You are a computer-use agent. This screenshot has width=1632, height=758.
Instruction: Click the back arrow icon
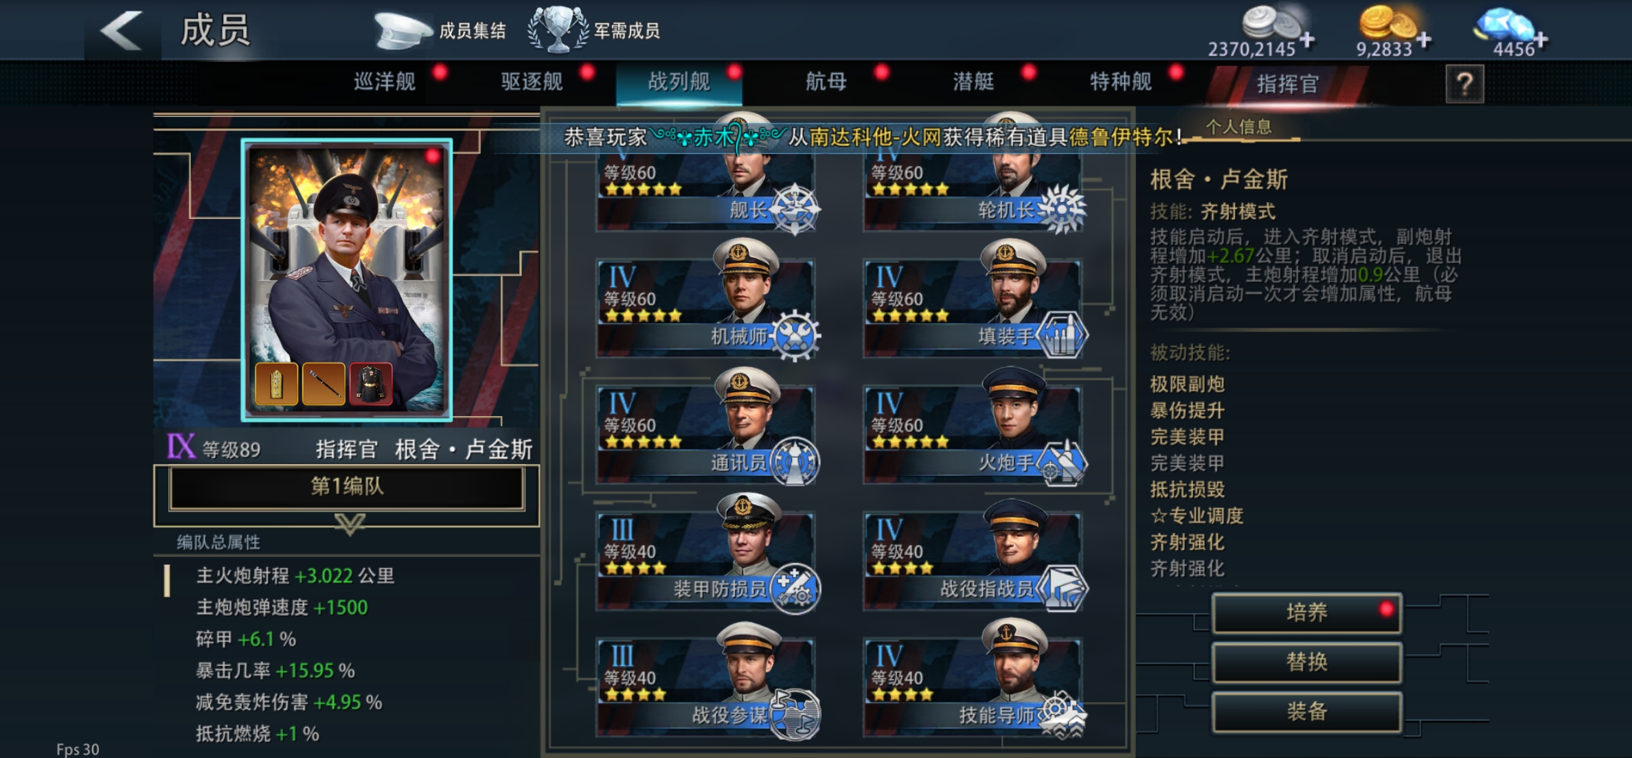[122, 30]
